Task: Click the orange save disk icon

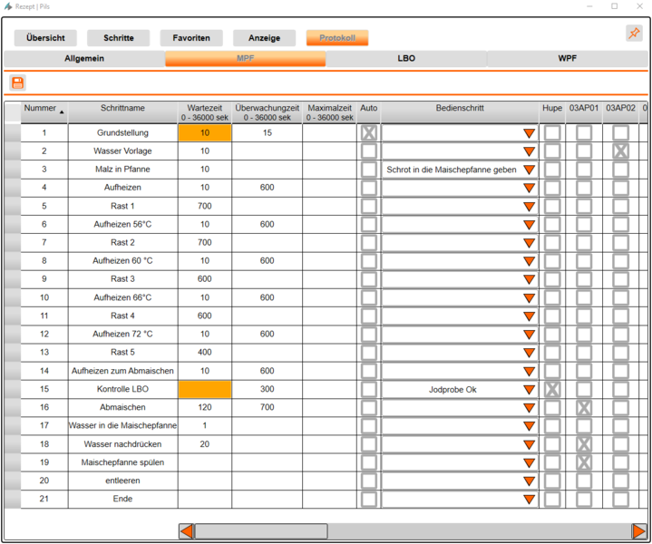Action: tap(17, 83)
